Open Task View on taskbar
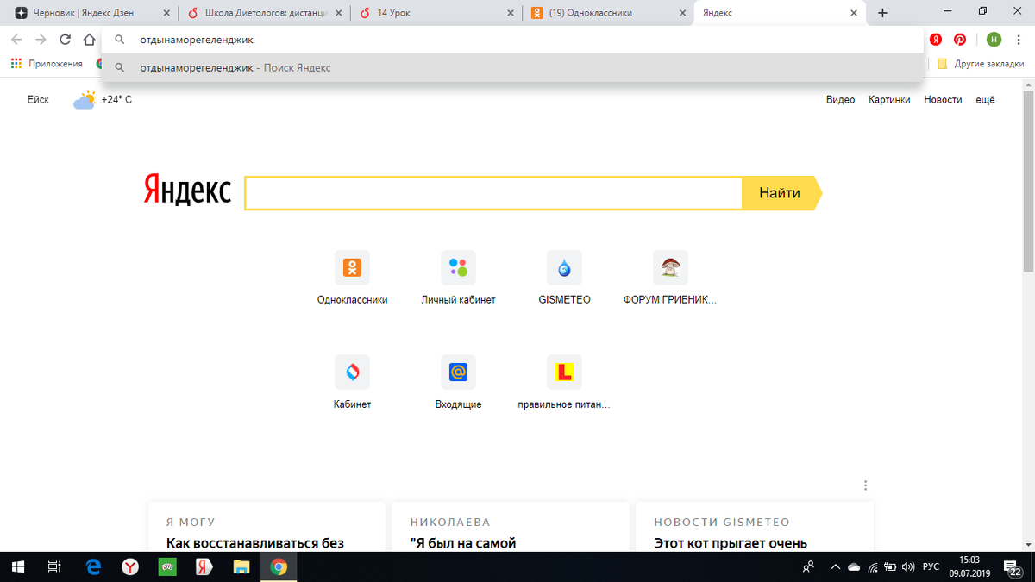Viewport: 1035px width, 582px height. click(x=53, y=566)
